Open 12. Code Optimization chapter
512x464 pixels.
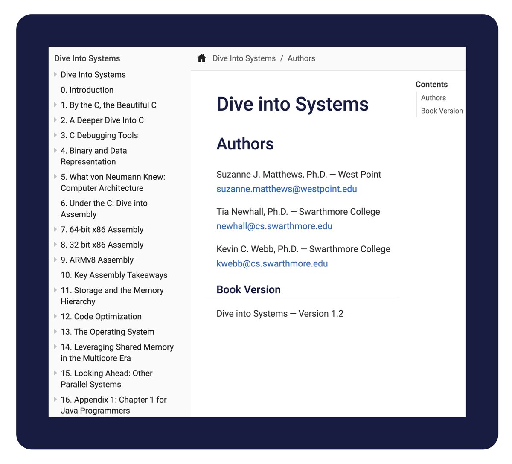point(101,317)
